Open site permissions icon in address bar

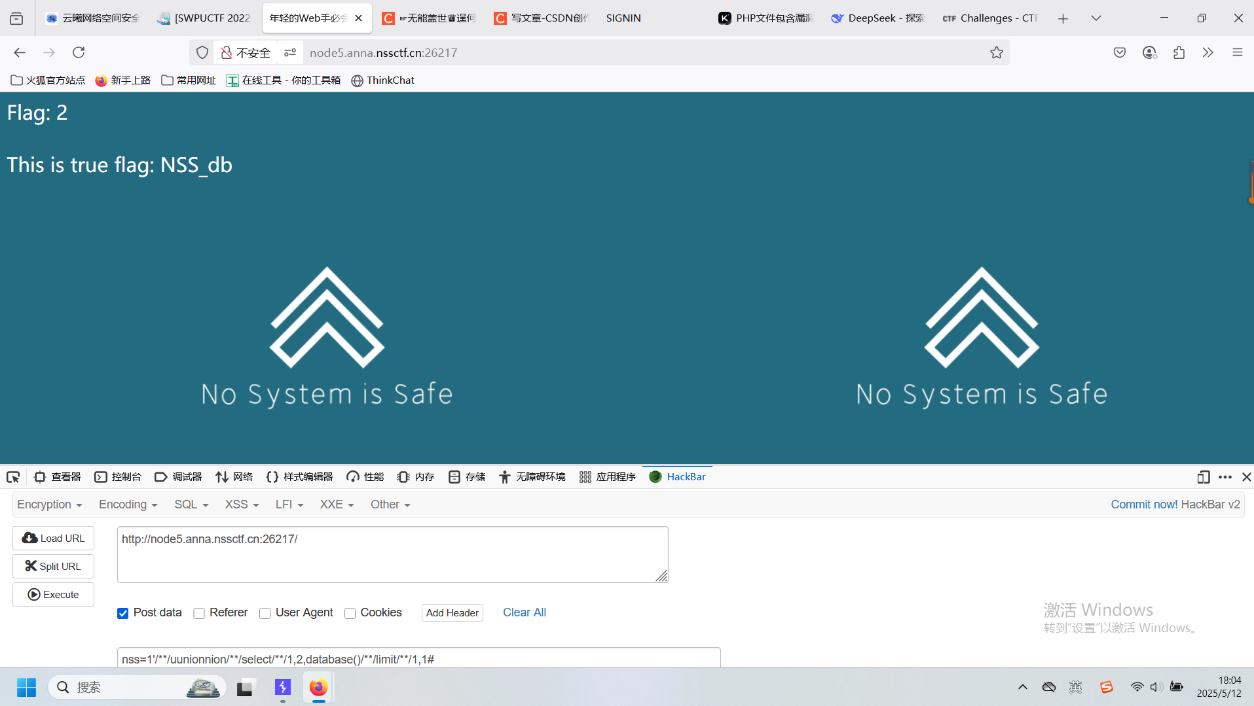click(289, 52)
